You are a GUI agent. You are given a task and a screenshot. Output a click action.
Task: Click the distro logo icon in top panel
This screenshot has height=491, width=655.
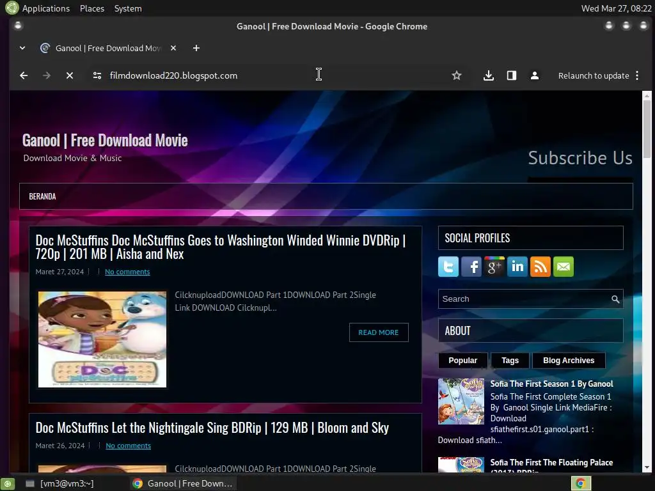pyautogui.click(x=12, y=8)
